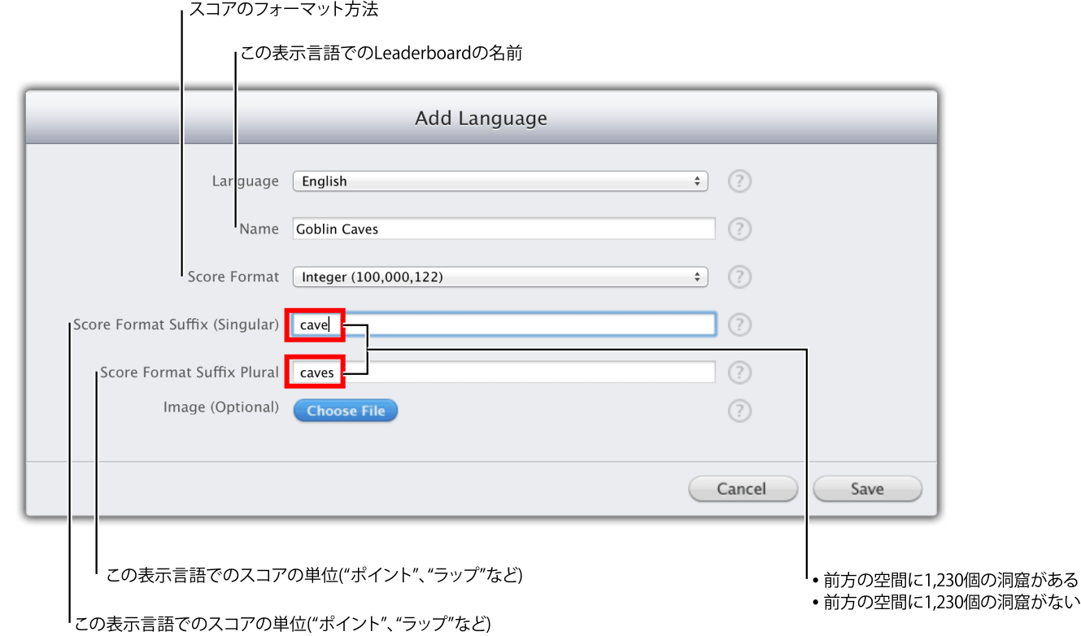Click the Cancel button
Screen dimensions: 1081x636
pyautogui.click(x=743, y=488)
